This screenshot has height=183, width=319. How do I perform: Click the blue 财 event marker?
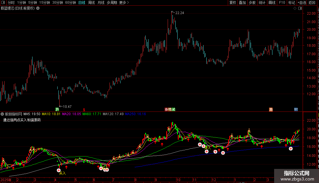[x=296, y=110]
